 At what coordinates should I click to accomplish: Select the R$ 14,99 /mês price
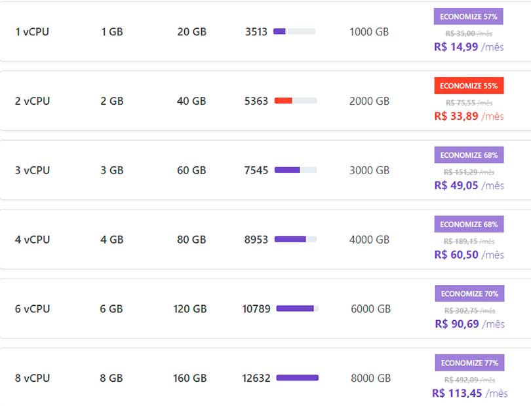(468, 46)
